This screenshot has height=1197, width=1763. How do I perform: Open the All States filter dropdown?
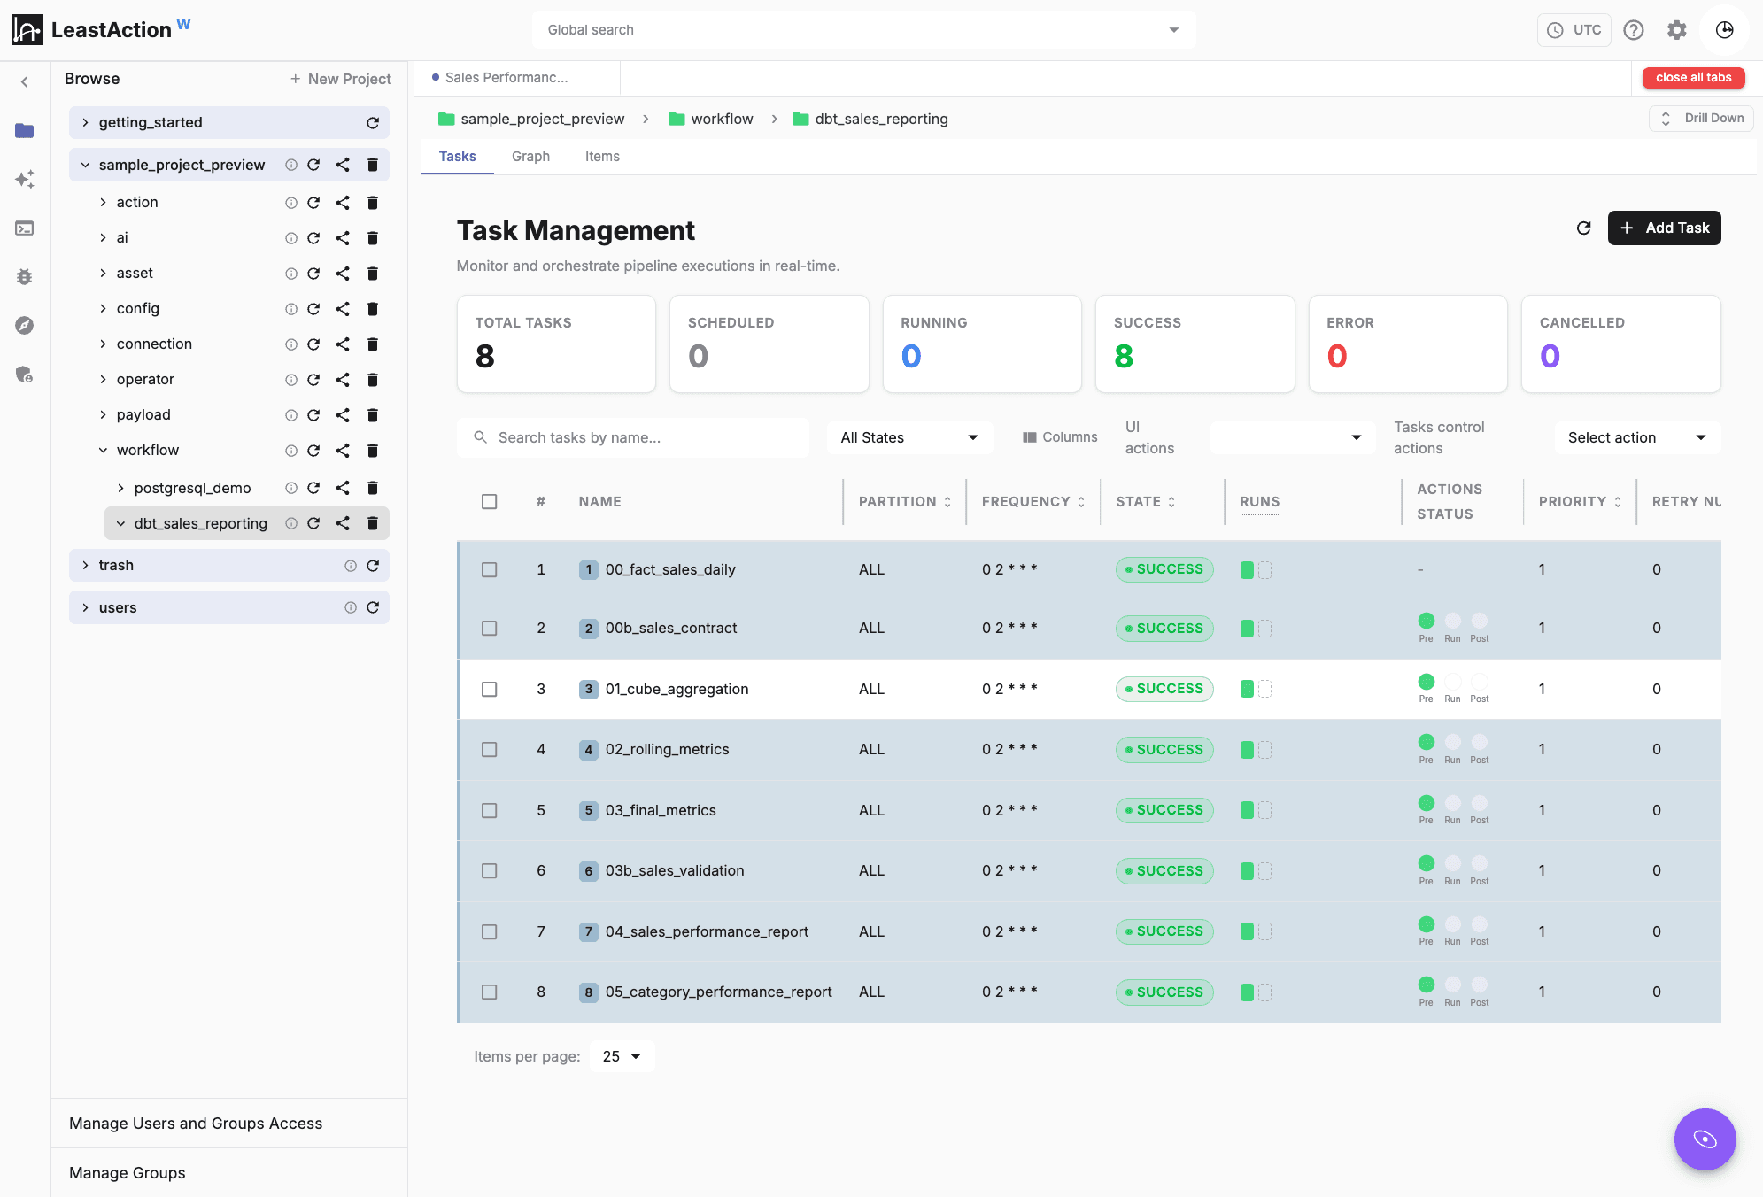coord(909,438)
